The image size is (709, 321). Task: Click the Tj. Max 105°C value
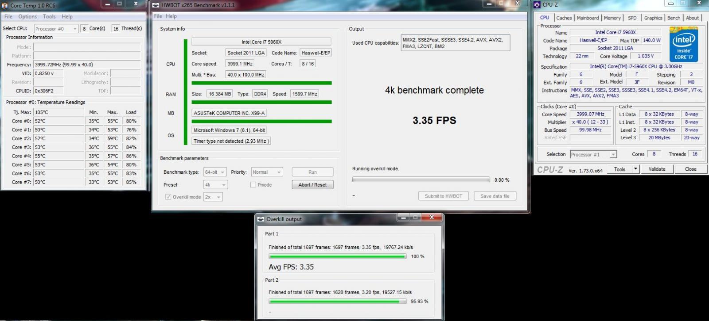(58, 112)
